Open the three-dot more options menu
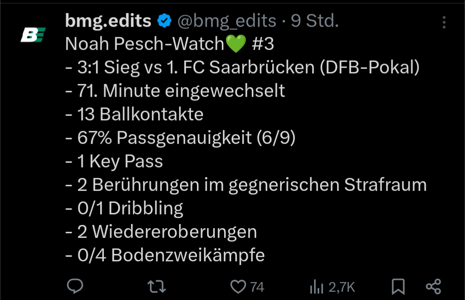465x300 pixels. (444, 22)
